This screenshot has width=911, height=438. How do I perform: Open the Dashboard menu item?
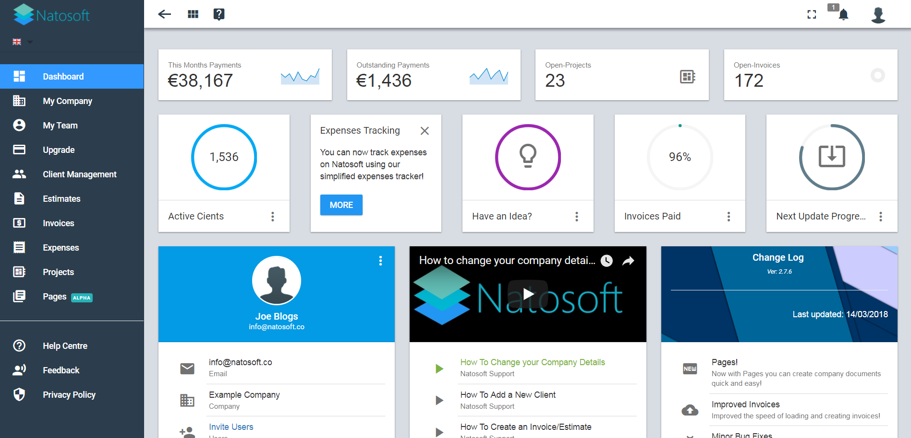click(x=72, y=76)
